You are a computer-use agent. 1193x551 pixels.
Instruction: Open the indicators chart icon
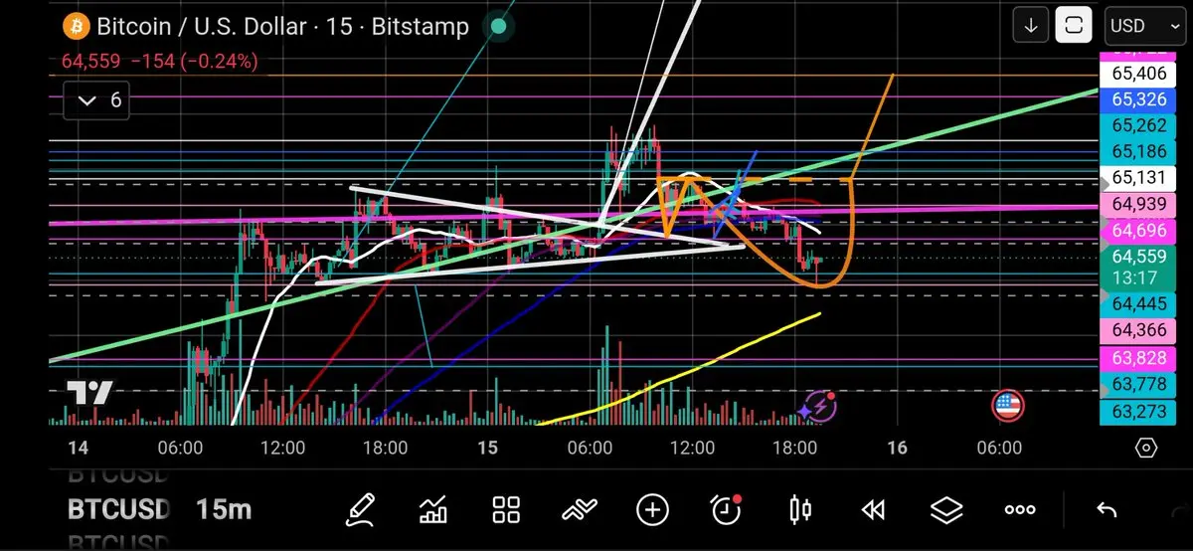click(433, 510)
